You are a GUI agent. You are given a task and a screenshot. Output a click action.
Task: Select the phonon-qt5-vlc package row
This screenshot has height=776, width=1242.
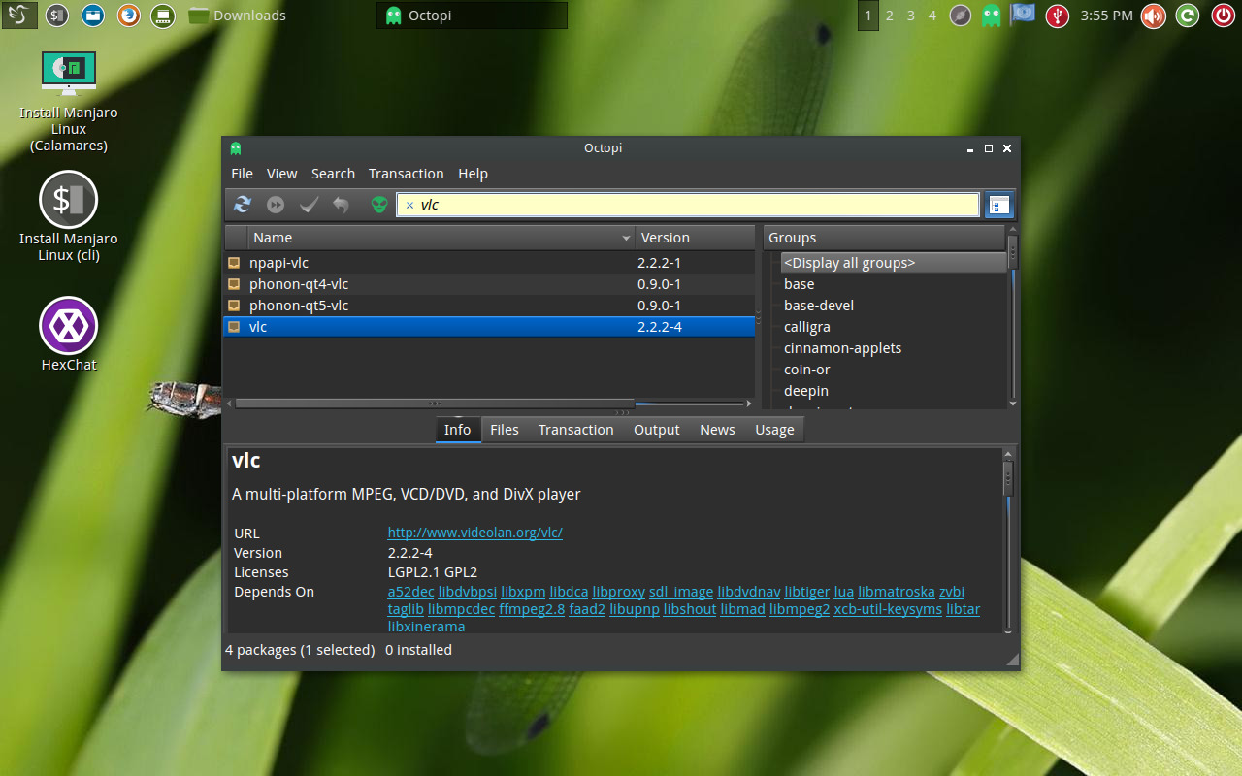click(x=489, y=306)
